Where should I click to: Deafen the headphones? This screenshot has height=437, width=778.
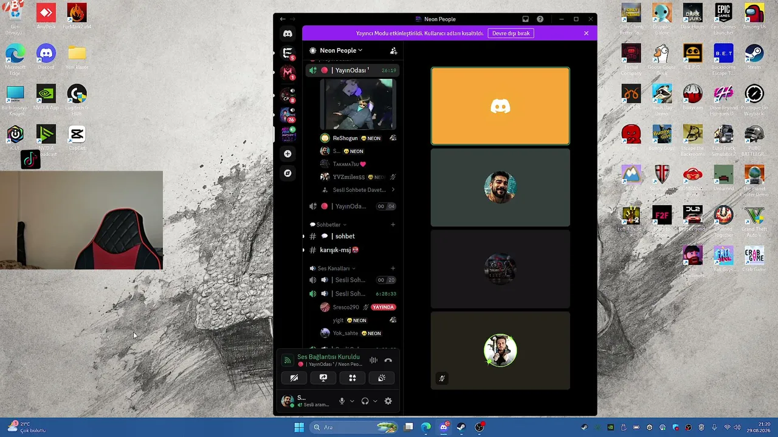pyautogui.click(x=365, y=401)
